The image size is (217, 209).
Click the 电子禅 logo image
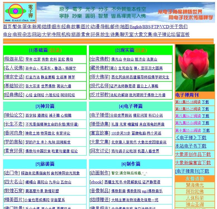(20, 13)
